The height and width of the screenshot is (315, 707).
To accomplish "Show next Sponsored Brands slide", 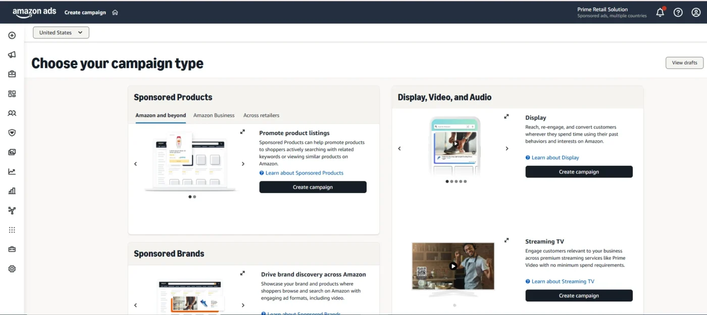I will [243, 305].
